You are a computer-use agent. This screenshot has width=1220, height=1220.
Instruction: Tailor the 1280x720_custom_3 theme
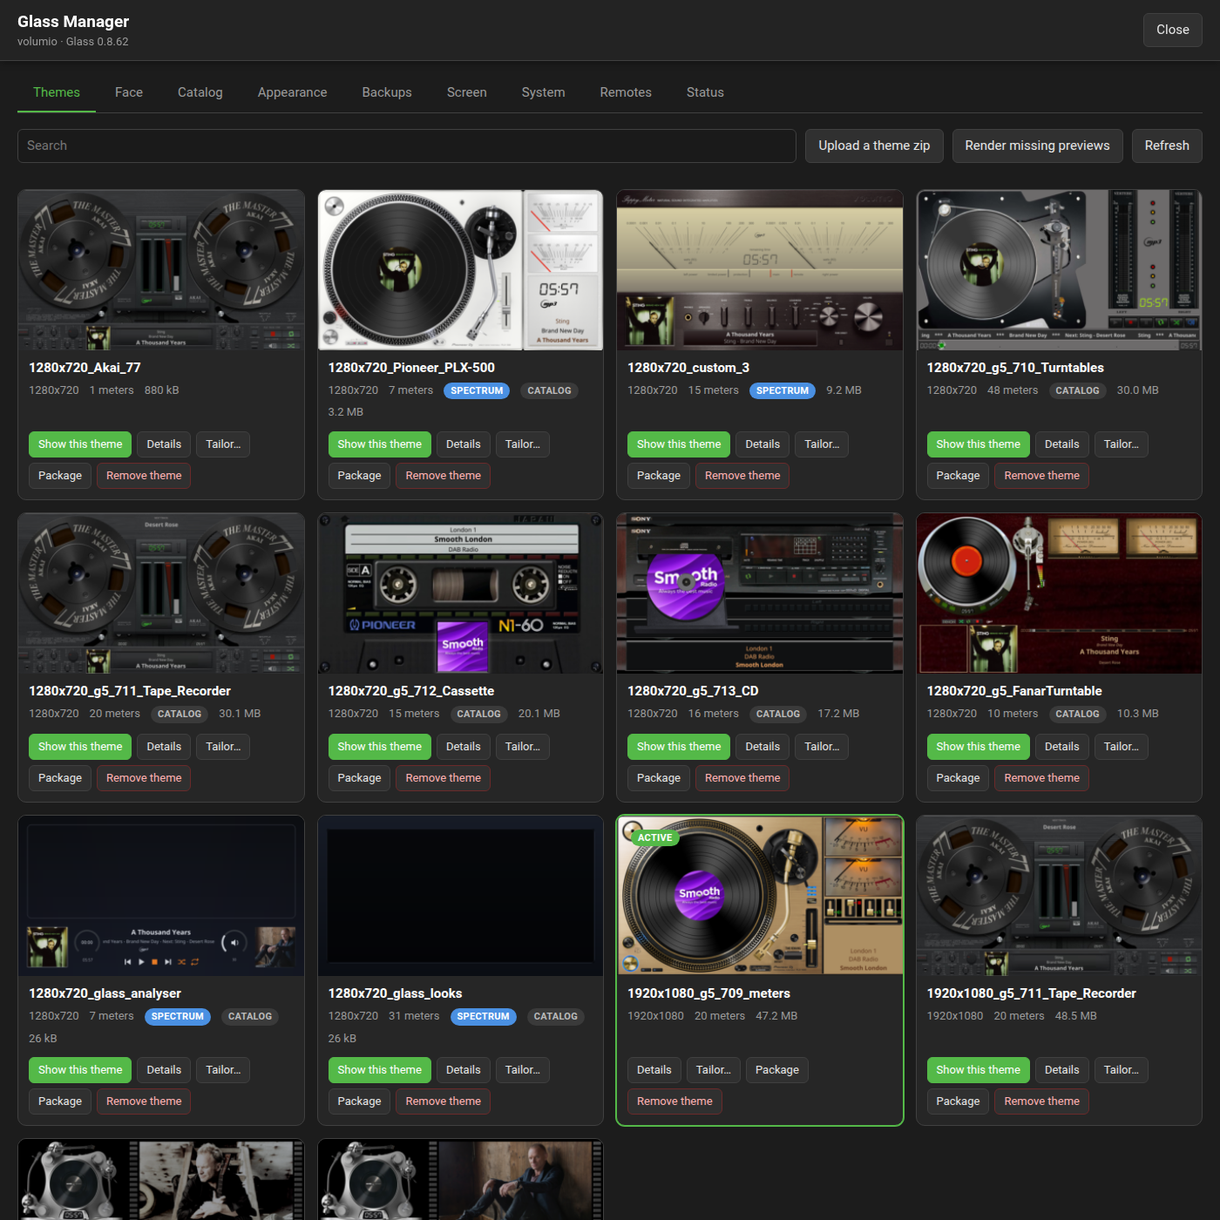pos(822,444)
